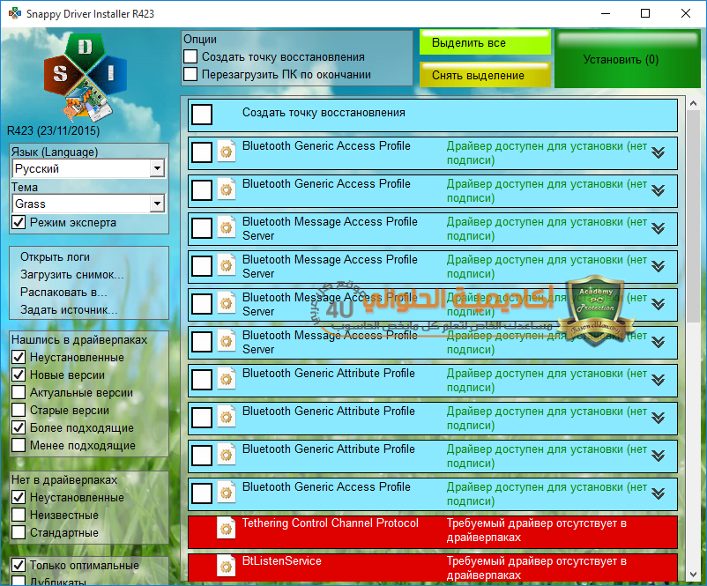
Task: Click the driver icon of the second Bluetooth Generic Attribute Profile row
Action: point(227,417)
